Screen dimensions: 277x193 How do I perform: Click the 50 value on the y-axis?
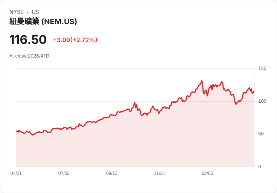click(x=261, y=134)
